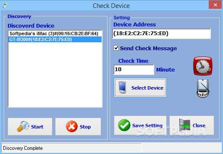Click the Device Address input field
Image resolution: width=223 pixels, height=154 pixels.
[162, 34]
